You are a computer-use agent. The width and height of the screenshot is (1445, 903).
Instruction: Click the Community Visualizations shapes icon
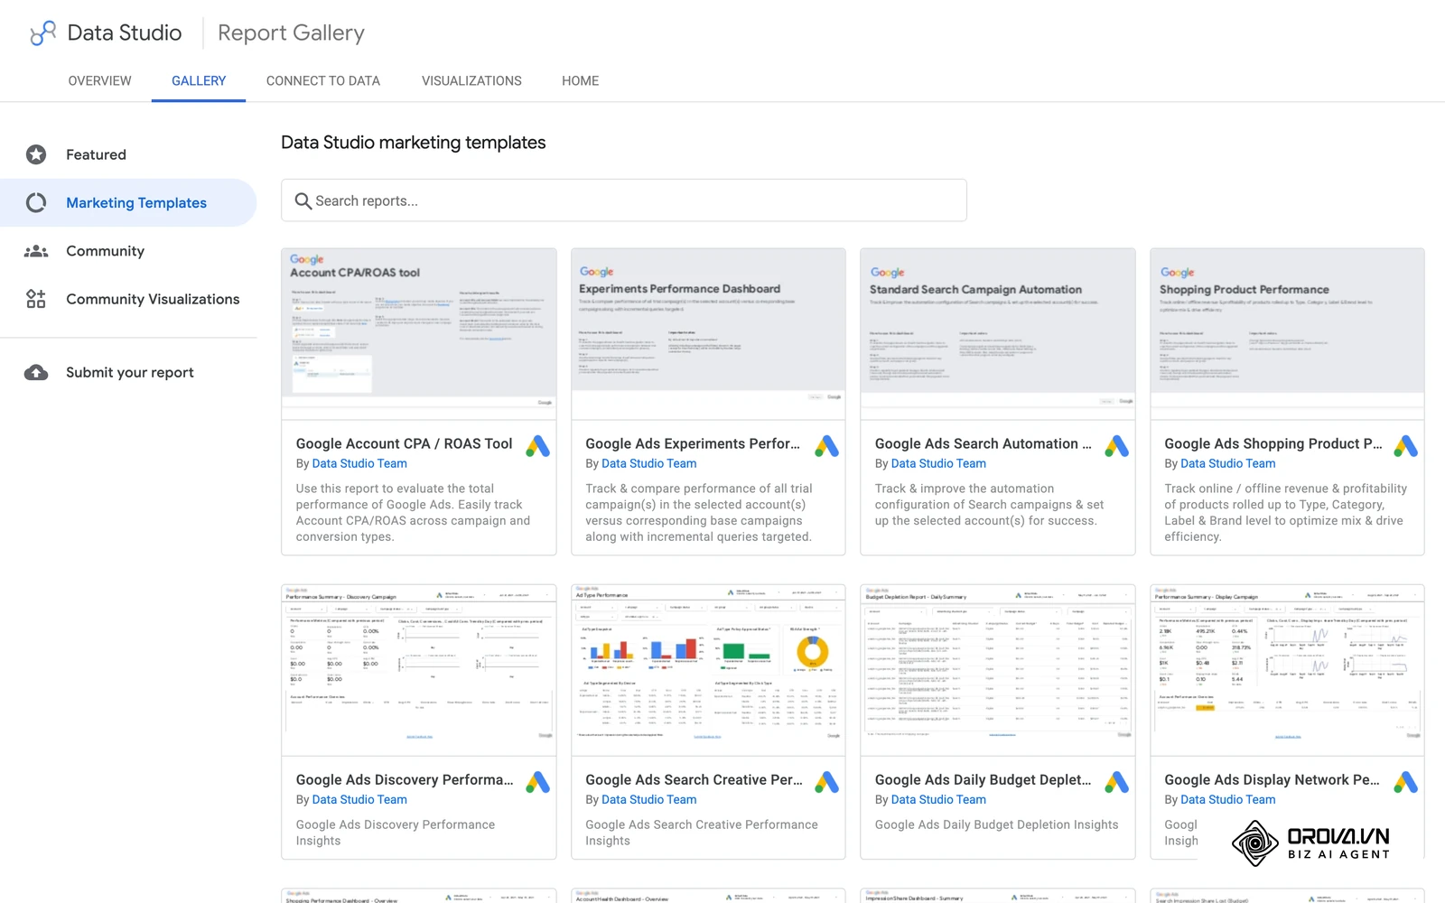tap(36, 299)
